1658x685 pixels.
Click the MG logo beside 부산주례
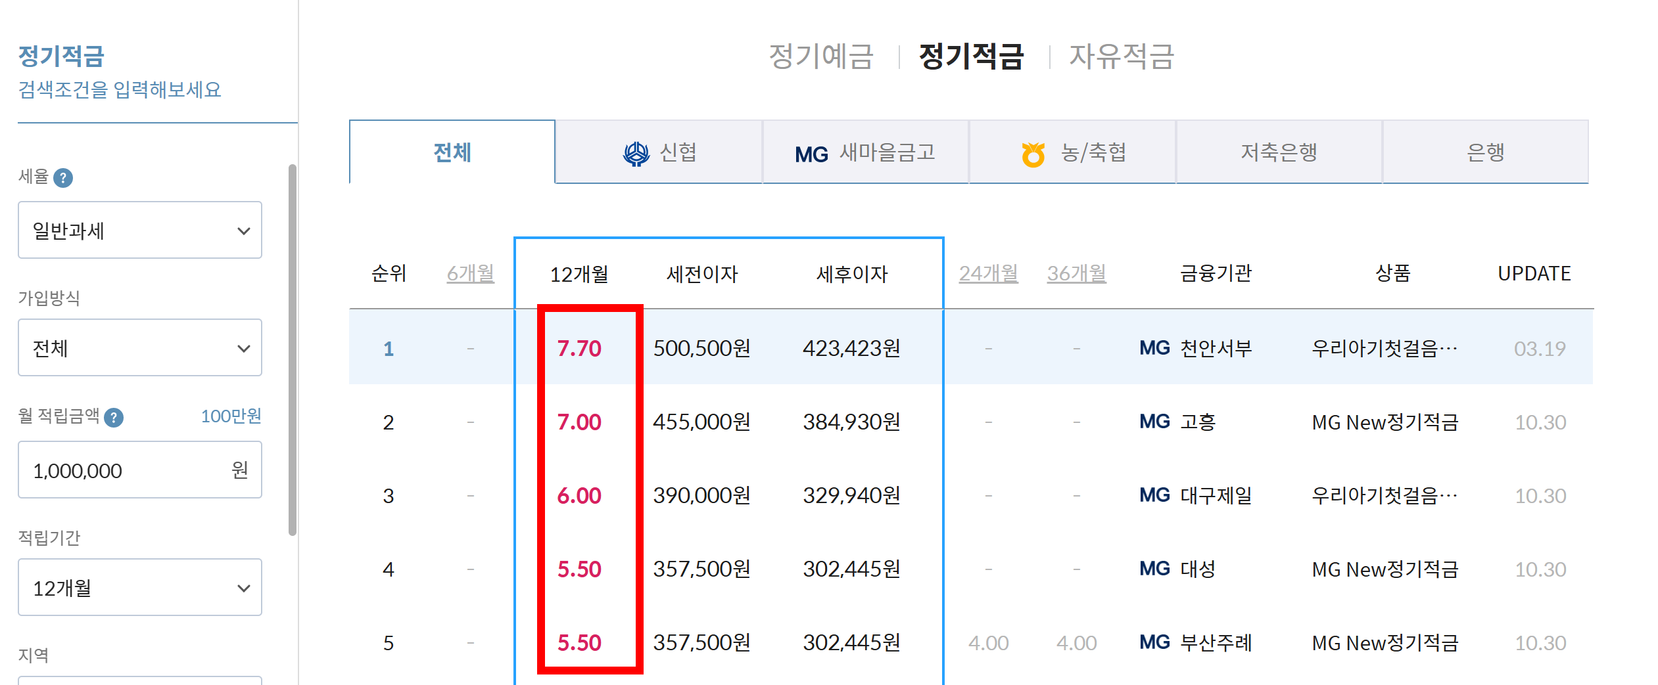(x=1154, y=642)
